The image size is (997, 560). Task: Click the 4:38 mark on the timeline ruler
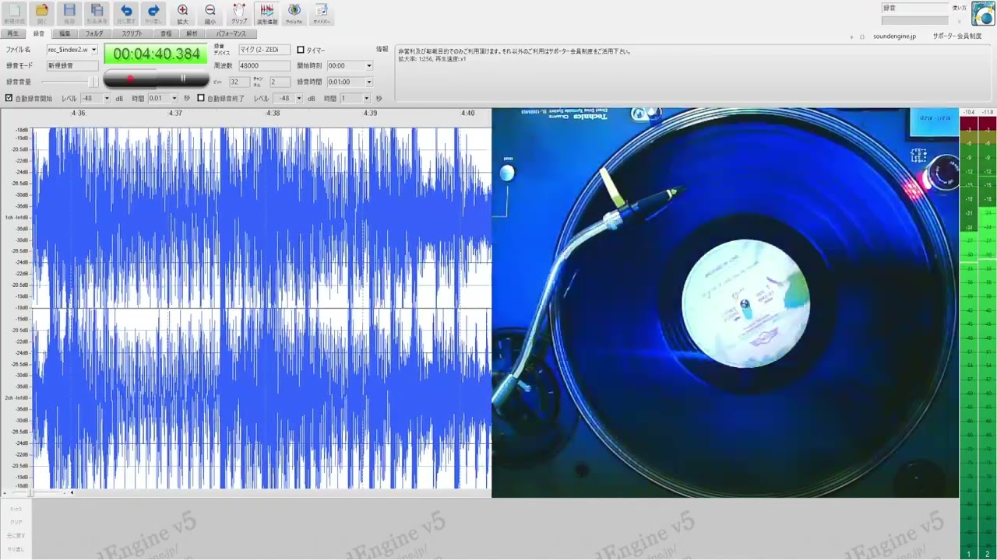(273, 114)
